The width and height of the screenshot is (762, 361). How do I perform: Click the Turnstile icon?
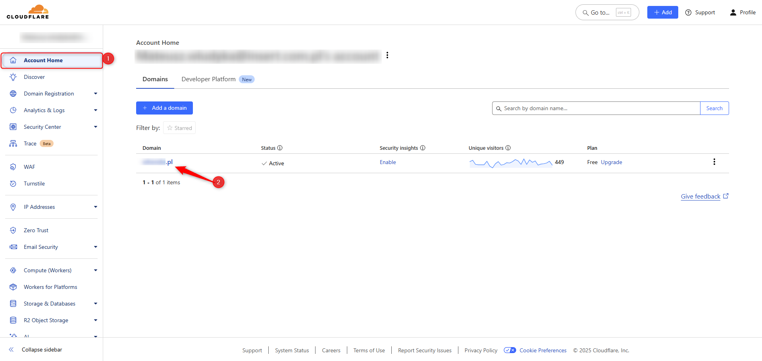(13, 183)
